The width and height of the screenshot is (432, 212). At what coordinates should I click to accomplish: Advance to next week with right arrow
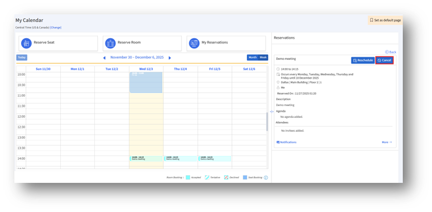[x=170, y=58]
